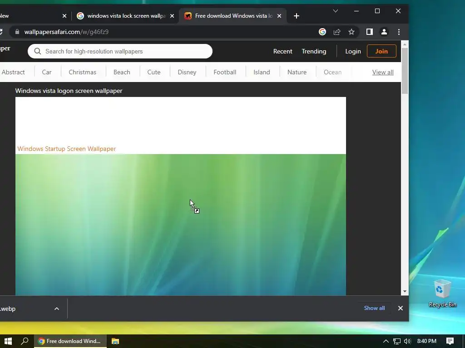Dismiss the downloads bar with X
Viewport: 465px width, 348px height.
[401, 308]
